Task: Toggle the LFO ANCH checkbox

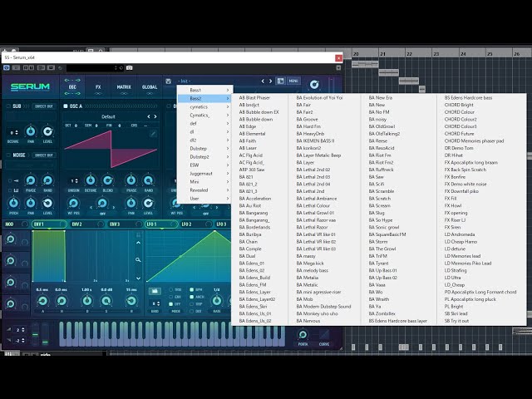Action: [192, 297]
